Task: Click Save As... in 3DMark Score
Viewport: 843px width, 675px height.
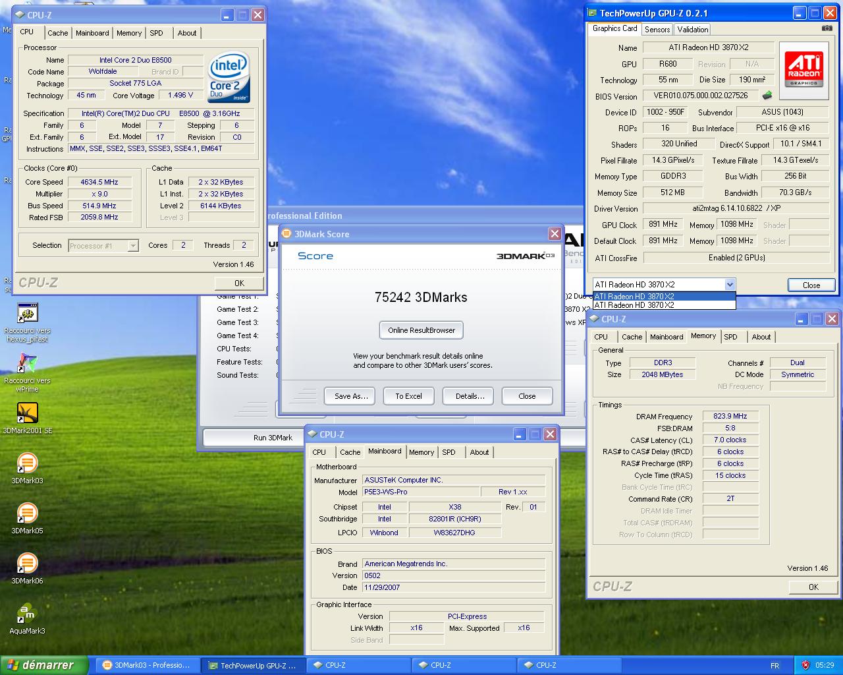Action: coord(351,396)
